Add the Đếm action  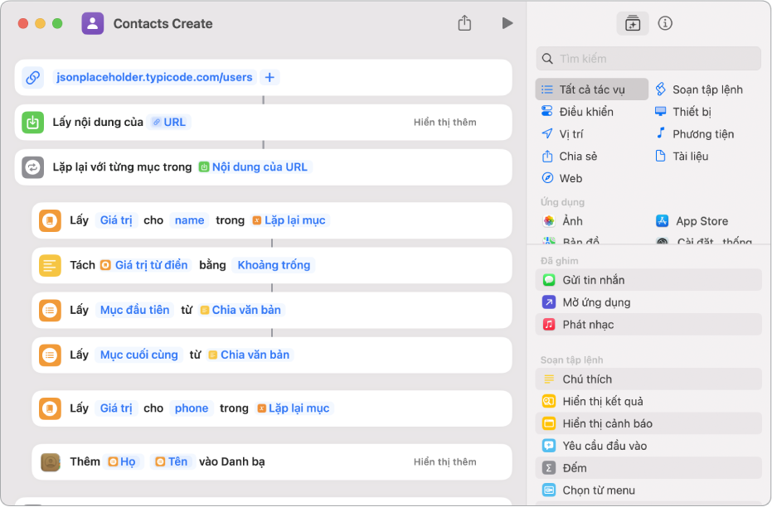coord(648,468)
